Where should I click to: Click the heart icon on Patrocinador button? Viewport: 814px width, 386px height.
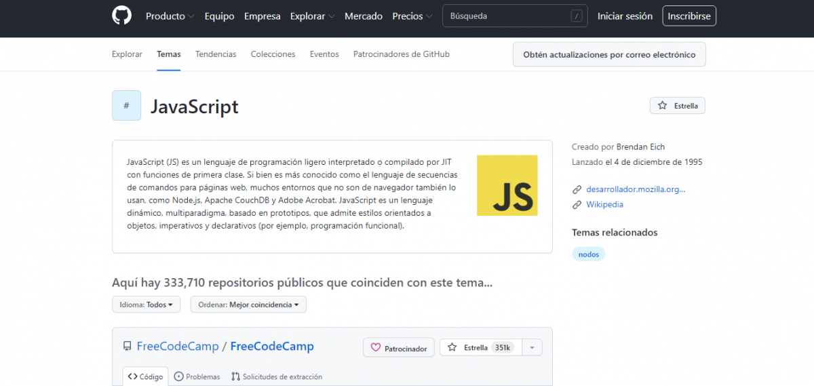coord(376,348)
